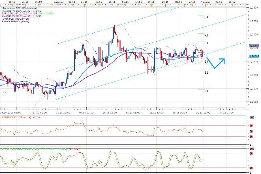Click the S2 pivot support label
This screenshot has height=174, width=261.
(206, 72)
